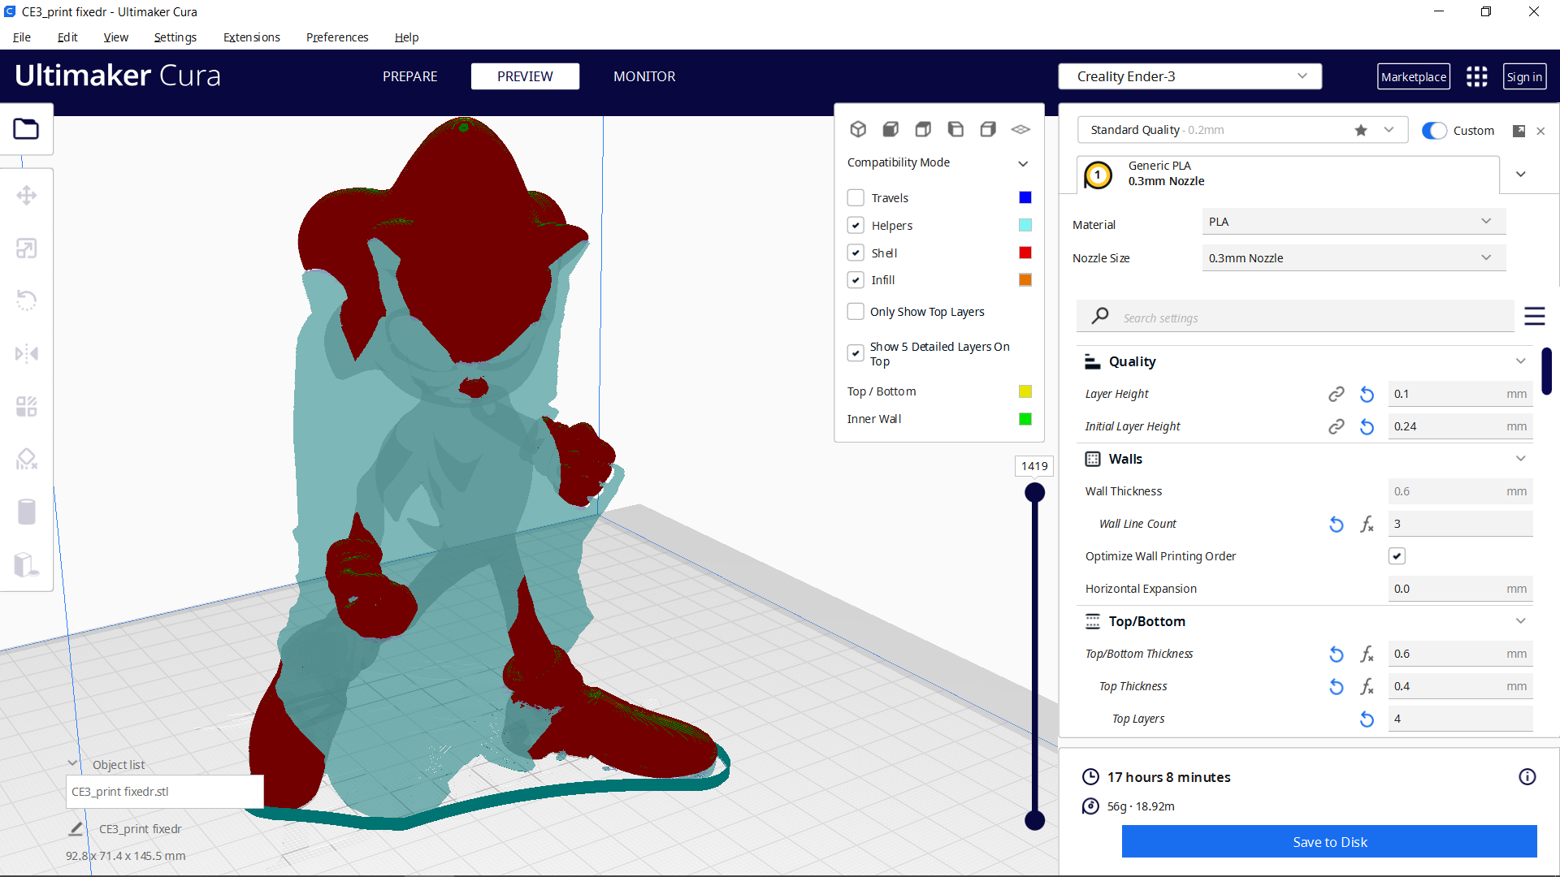1560x877 pixels.
Task: Switch to the PREPARE stage
Action: [409, 76]
